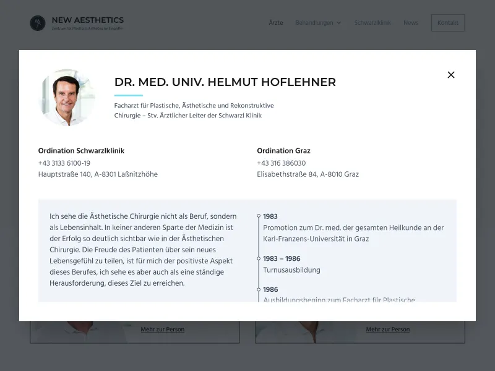Select the 1983 – 1986 timeline marker
Screen dimensions: 495x371
coord(259,258)
